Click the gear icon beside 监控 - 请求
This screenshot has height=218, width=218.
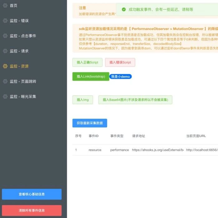[x=5, y=51]
